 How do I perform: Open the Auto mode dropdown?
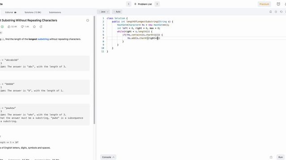click(117, 12)
